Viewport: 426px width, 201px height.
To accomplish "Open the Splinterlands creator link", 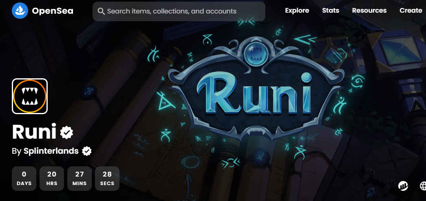I will [51, 151].
